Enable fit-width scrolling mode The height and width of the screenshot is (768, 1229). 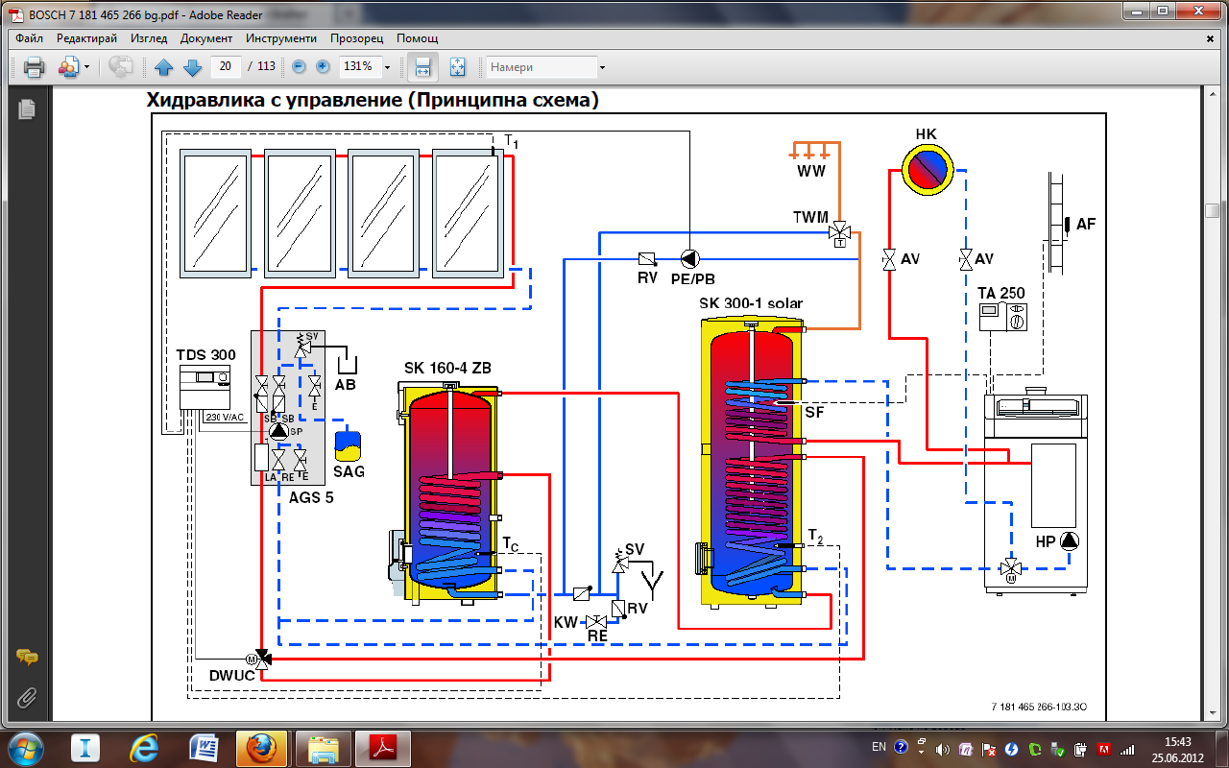tap(421, 67)
